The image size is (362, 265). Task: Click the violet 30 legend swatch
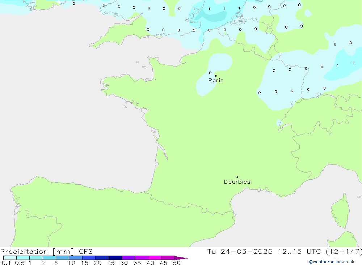(129, 258)
